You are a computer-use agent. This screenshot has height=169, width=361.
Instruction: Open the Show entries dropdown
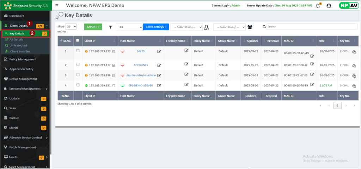[71, 27]
